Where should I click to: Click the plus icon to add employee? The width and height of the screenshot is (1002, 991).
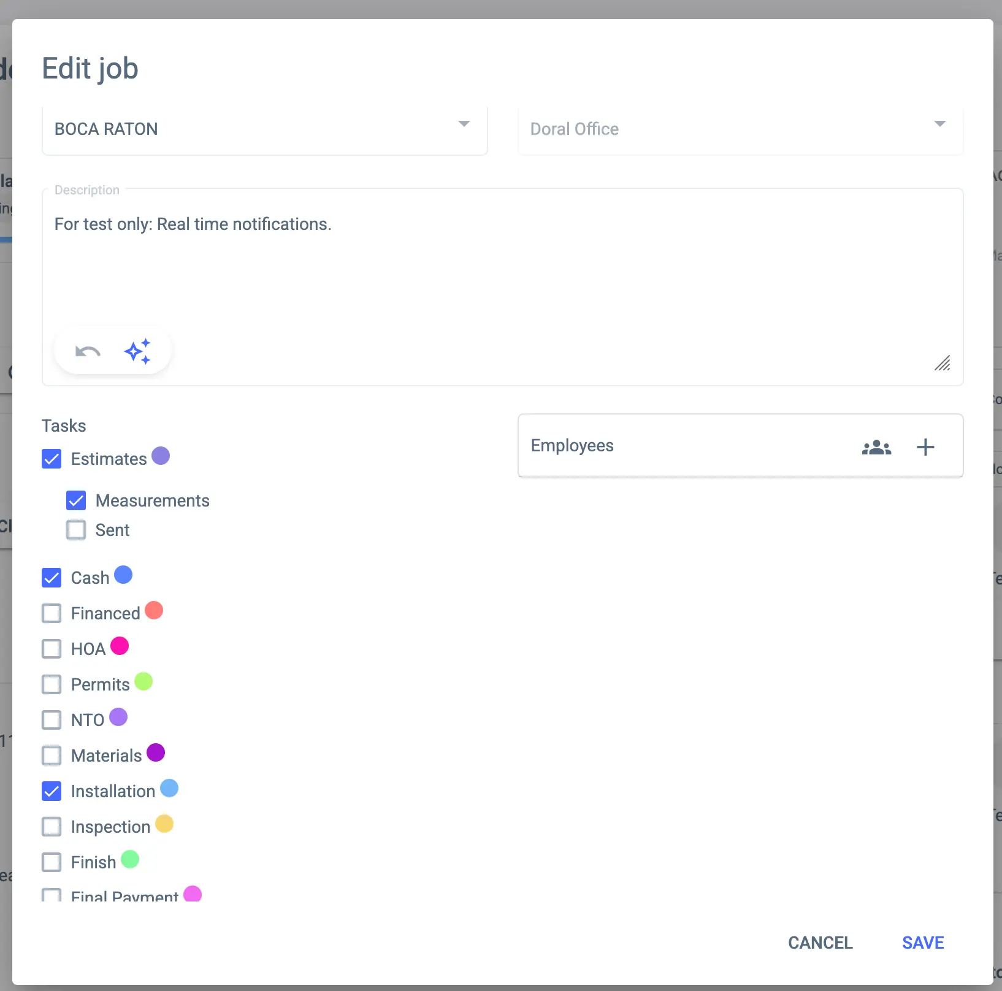tap(925, 447)
